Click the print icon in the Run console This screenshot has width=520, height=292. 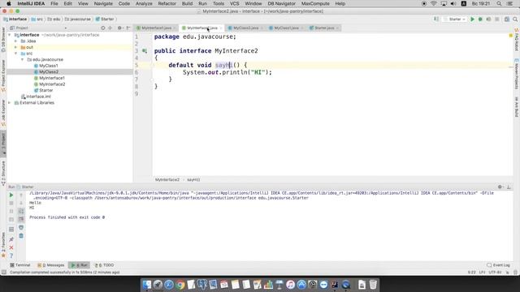pyautogui.click(x=21, y=227)
